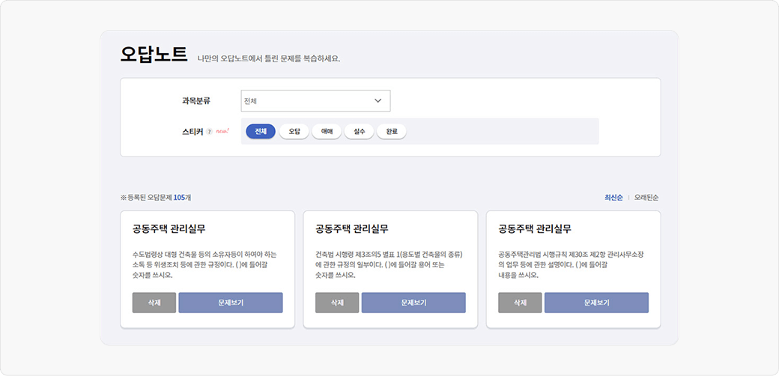779x376 pixels.
Task: Filter by the 완료 sticker
Action: (x=391, y=132)
